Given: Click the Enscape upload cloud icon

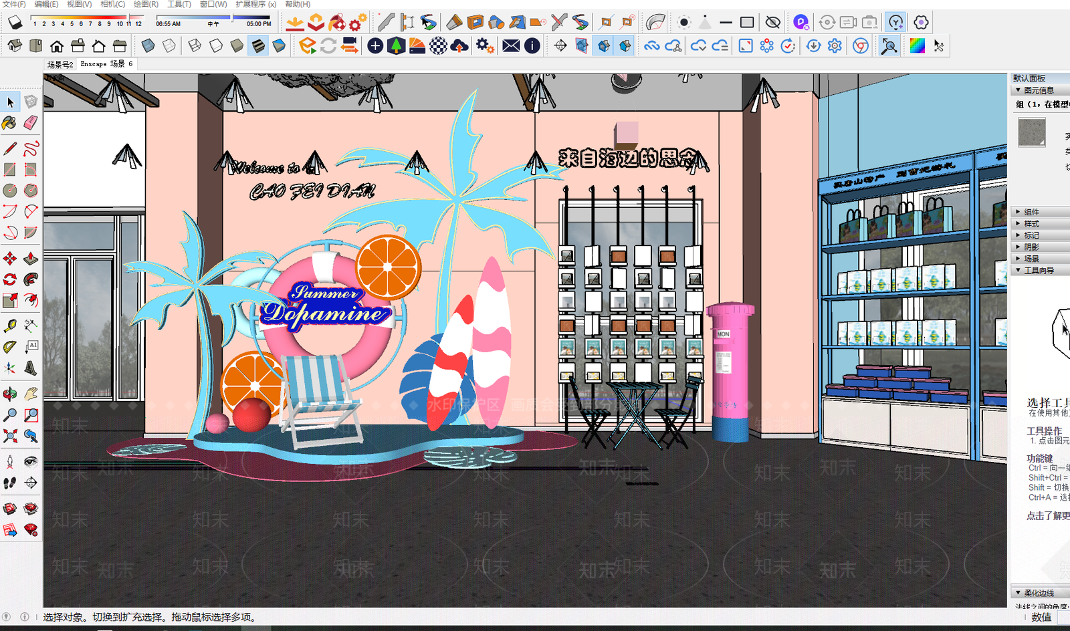Looking at the screenshot, I should (x=459, y=45).
